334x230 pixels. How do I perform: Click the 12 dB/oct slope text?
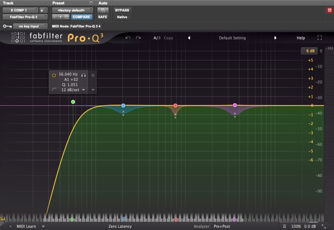(x=70, y=90)
